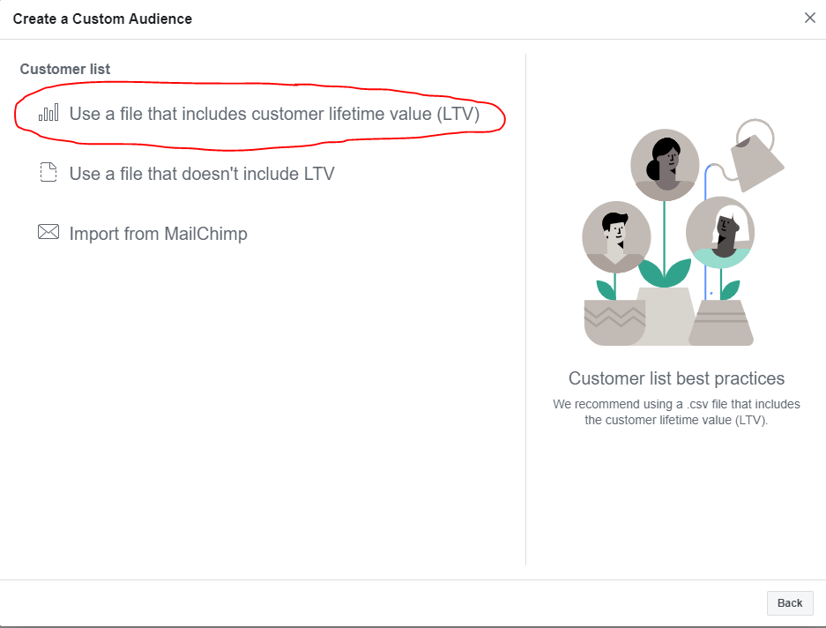Click the green leaves on the center pot
The width and height of the screenshot is (826, 628).
coord(665,273)
